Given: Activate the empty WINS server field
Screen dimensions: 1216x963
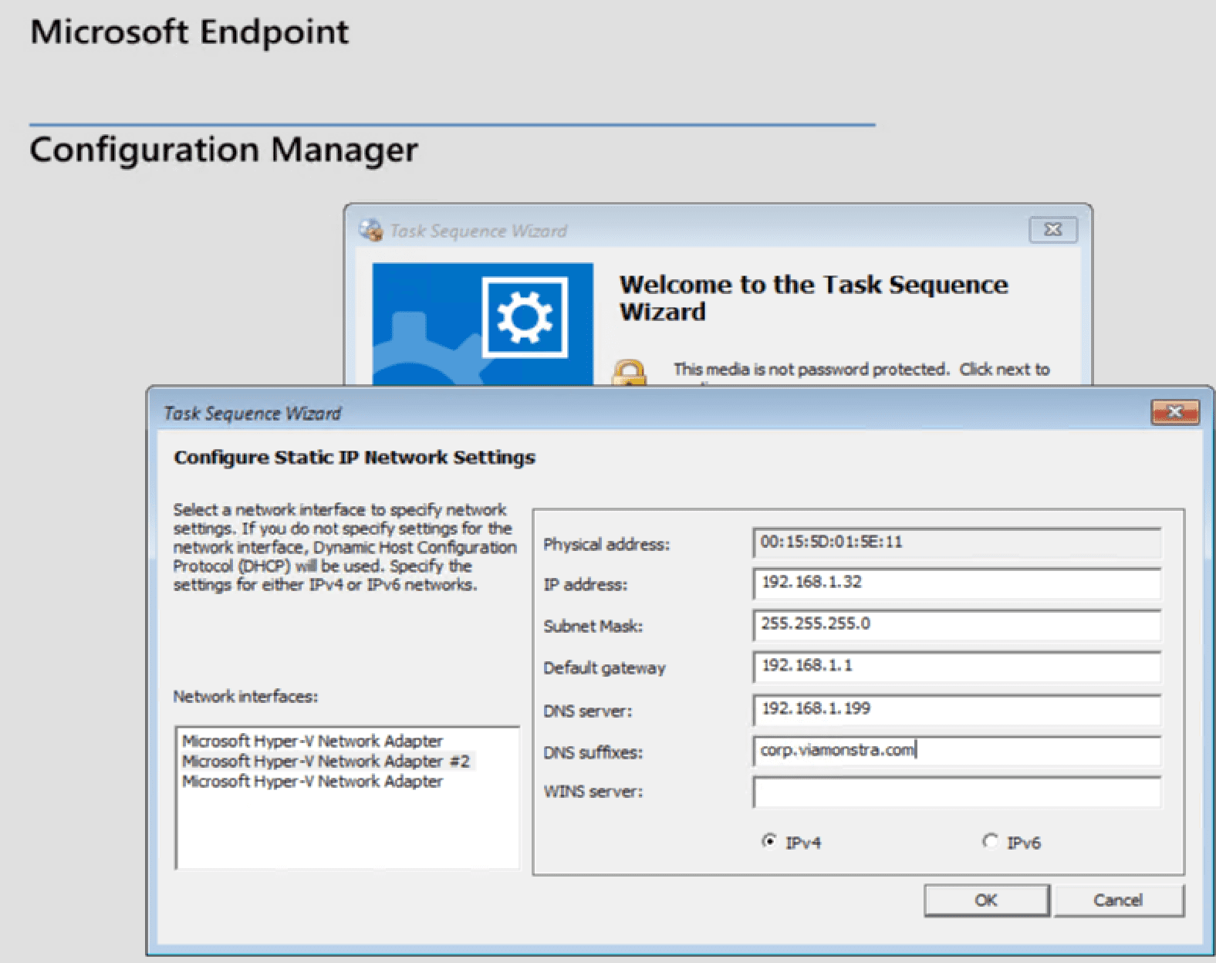Looking at the screenshot, I should (x=956, y=792).
